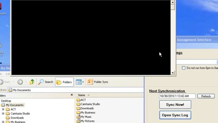Click the My Documents address bar field
The image size is (218, 123).
pyautogui.click(x=76, y=90)
